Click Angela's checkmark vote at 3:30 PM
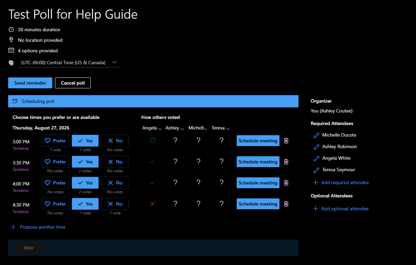This screenshot has width=416, height=265. click(x=152, y=162)
